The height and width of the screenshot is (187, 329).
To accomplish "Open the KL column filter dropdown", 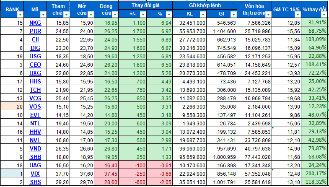I will pos(203,14).
